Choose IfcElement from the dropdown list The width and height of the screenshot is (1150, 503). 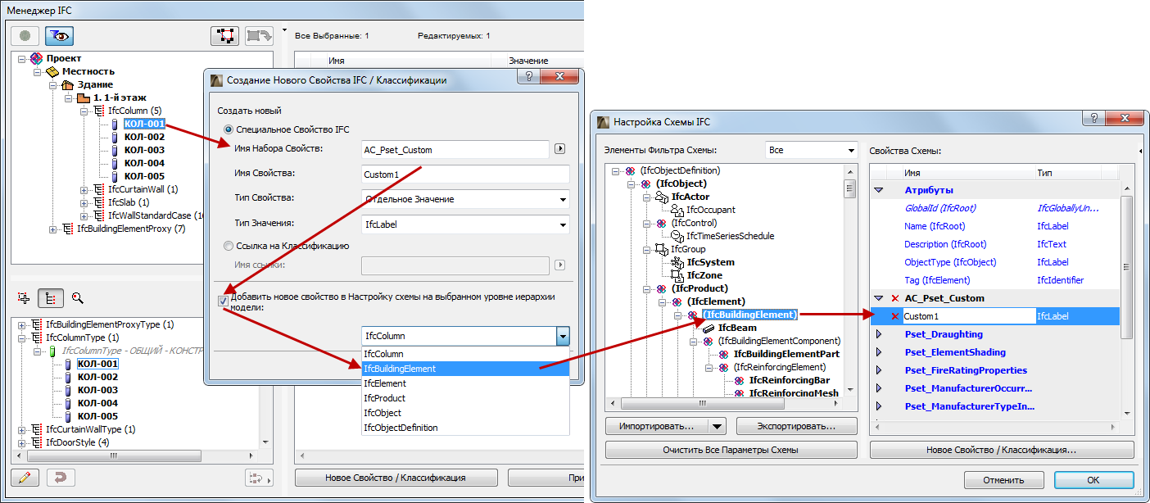click(x=465, y=383)
